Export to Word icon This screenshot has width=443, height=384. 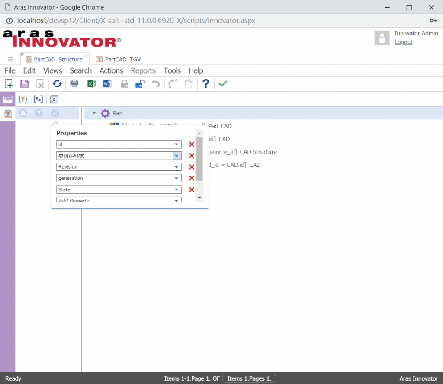point(107,84)
